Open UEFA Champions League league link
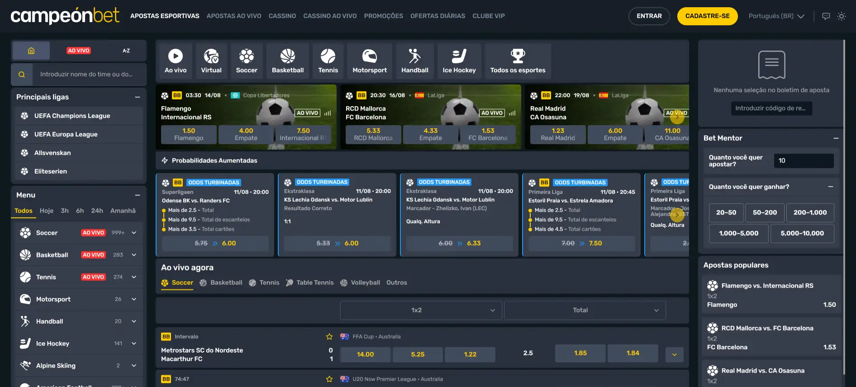This screenshot has width=856, height=387. coord(79,116)
